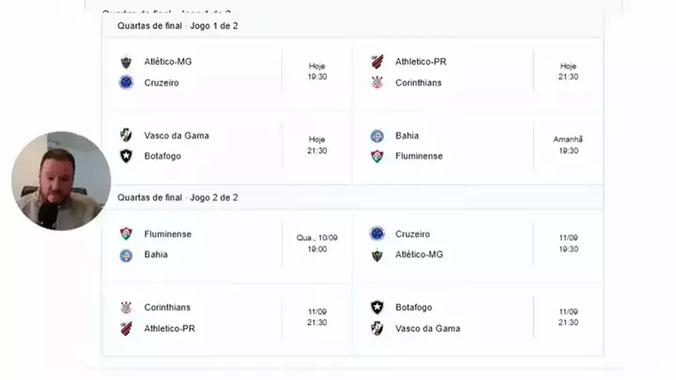Click the Botafogo crest in Jogo 2 section

(x=377, y=308)
